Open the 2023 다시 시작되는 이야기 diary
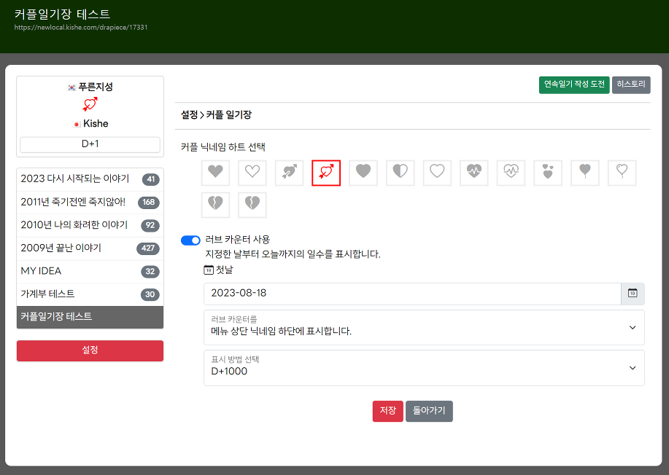Image resolution: width=669 pixels, height=475 pixels. click(x=75, y=179)
